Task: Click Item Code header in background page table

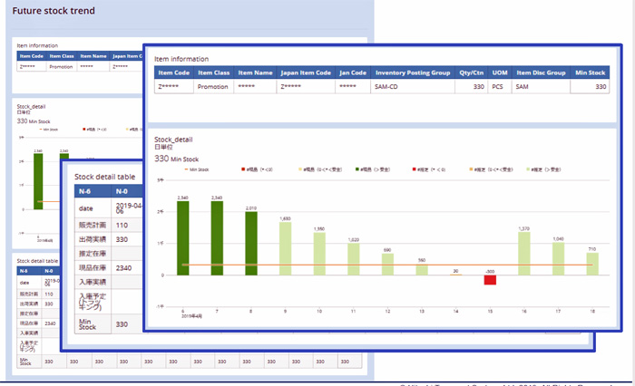Action: tap(32, 56)
